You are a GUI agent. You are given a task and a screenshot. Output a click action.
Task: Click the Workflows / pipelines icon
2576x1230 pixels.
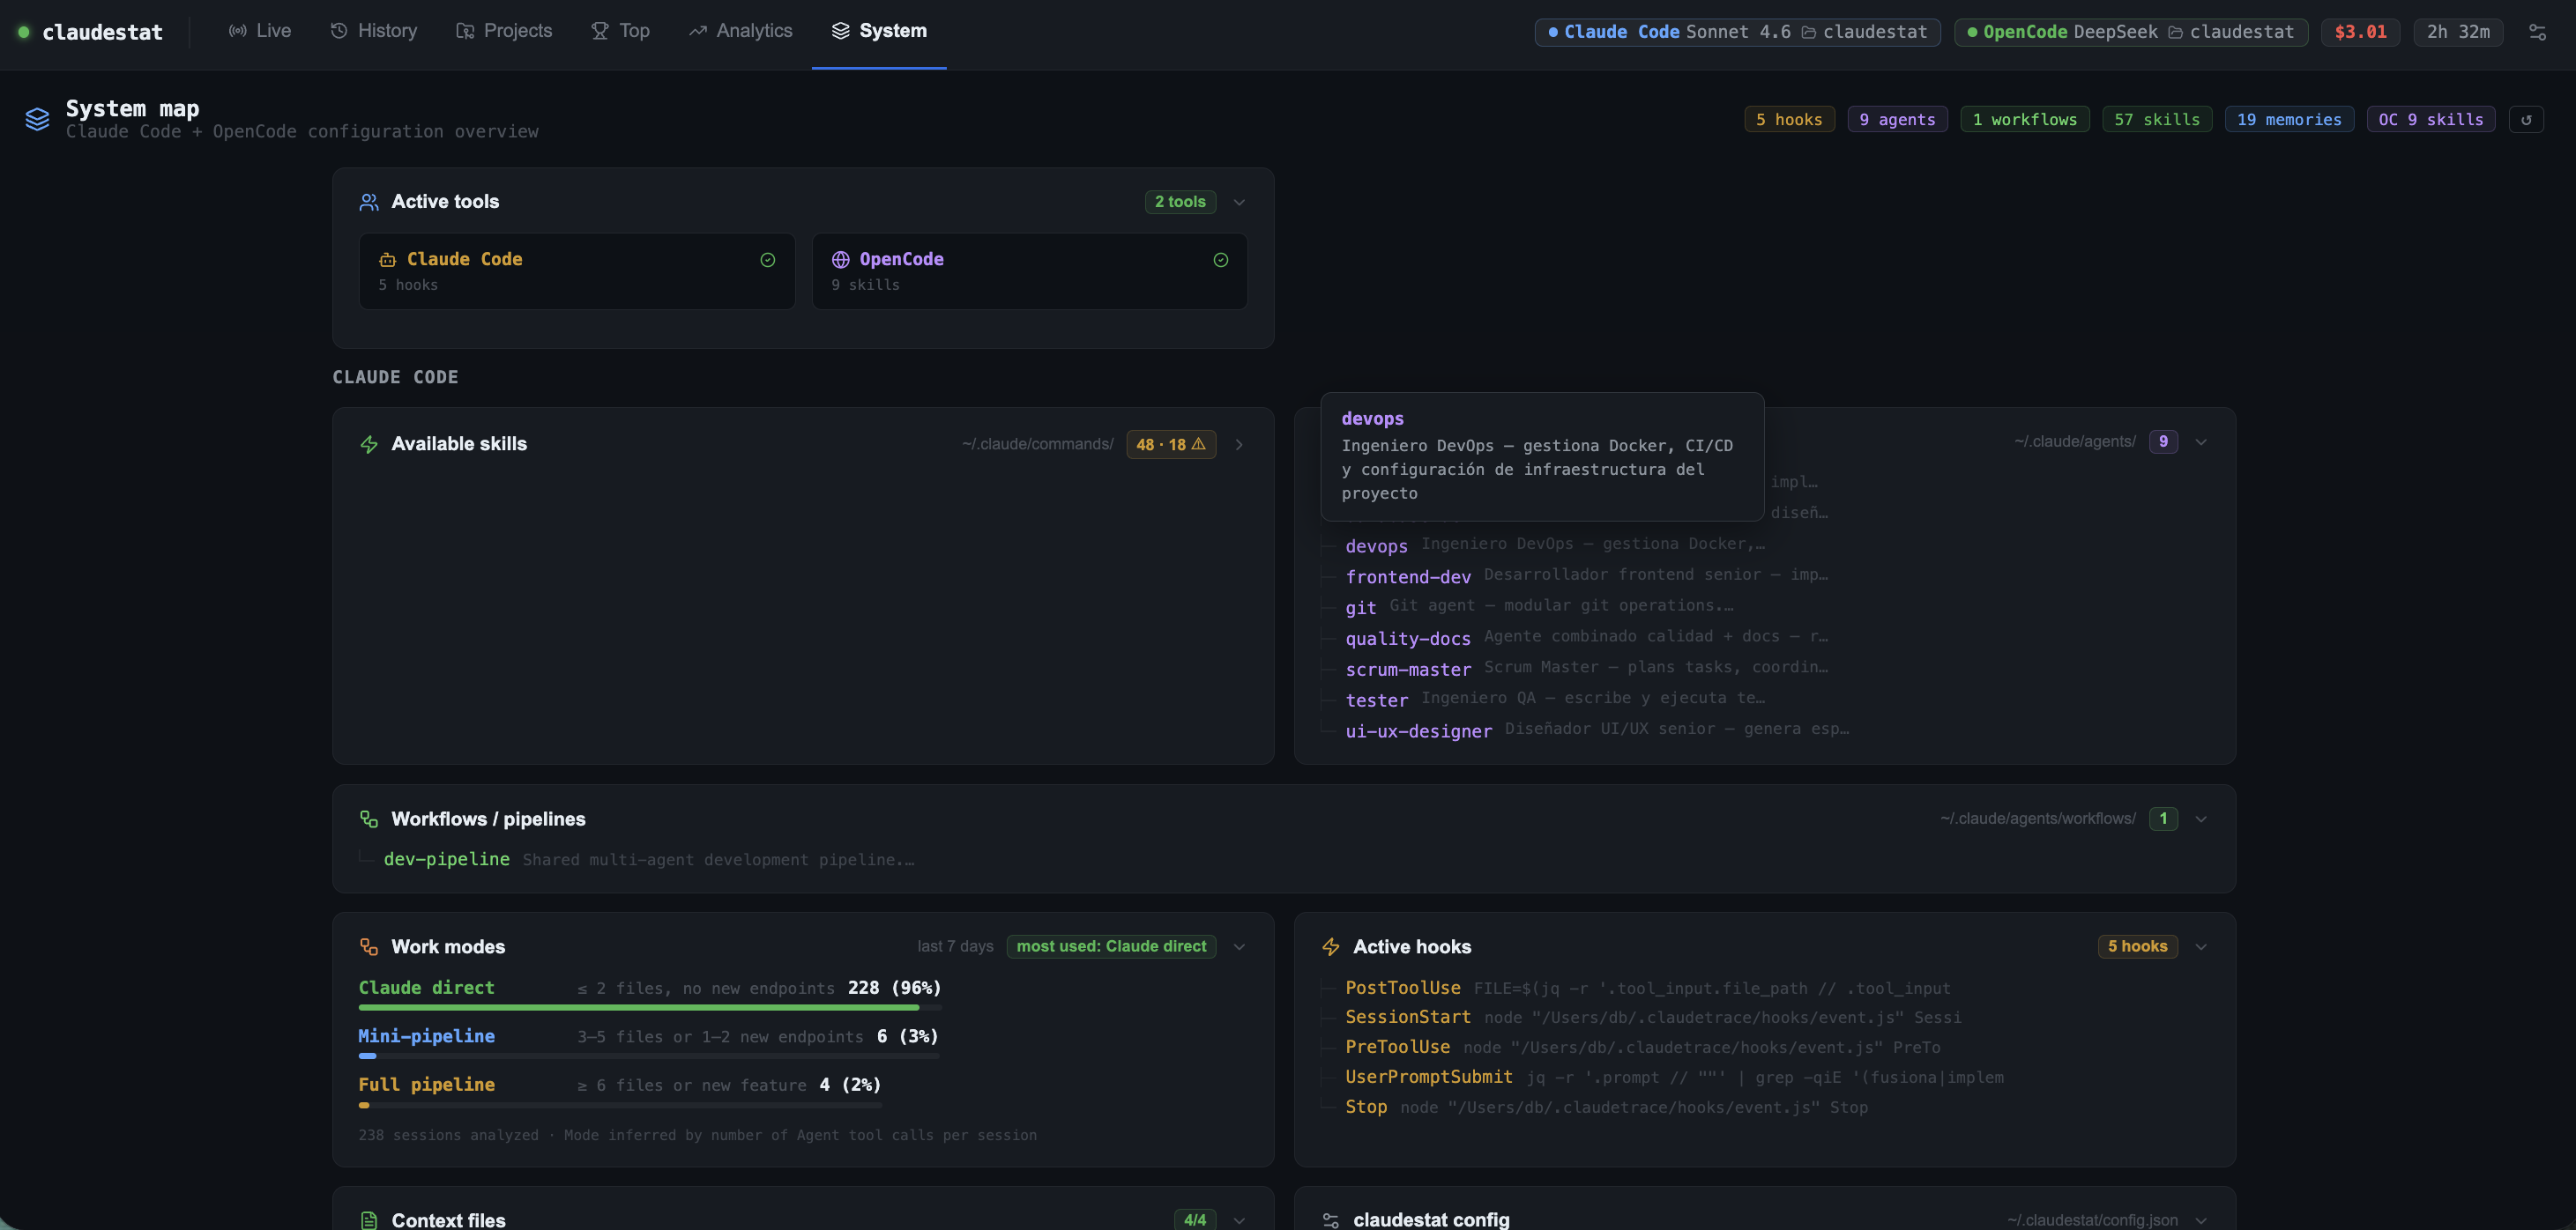(369, 819)
